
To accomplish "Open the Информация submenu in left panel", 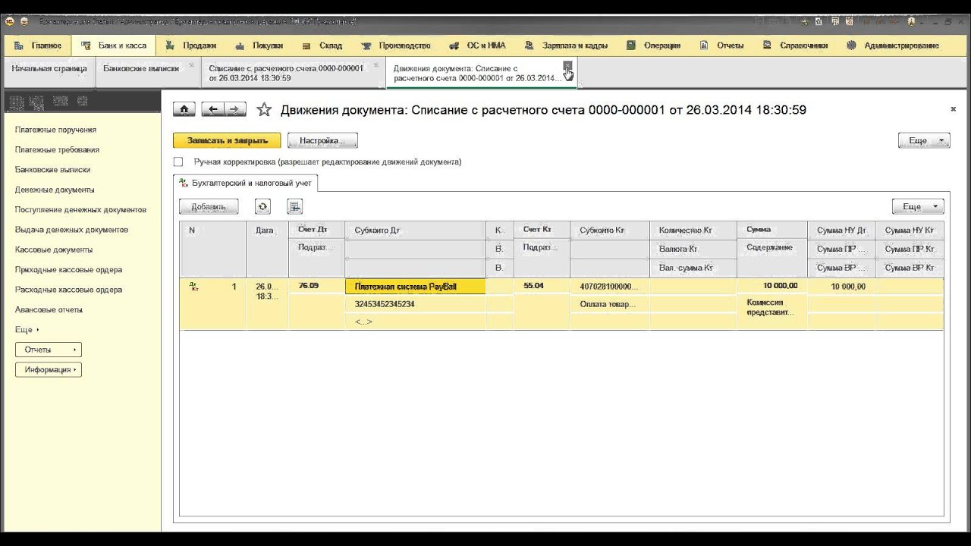I will pos(49,369).
